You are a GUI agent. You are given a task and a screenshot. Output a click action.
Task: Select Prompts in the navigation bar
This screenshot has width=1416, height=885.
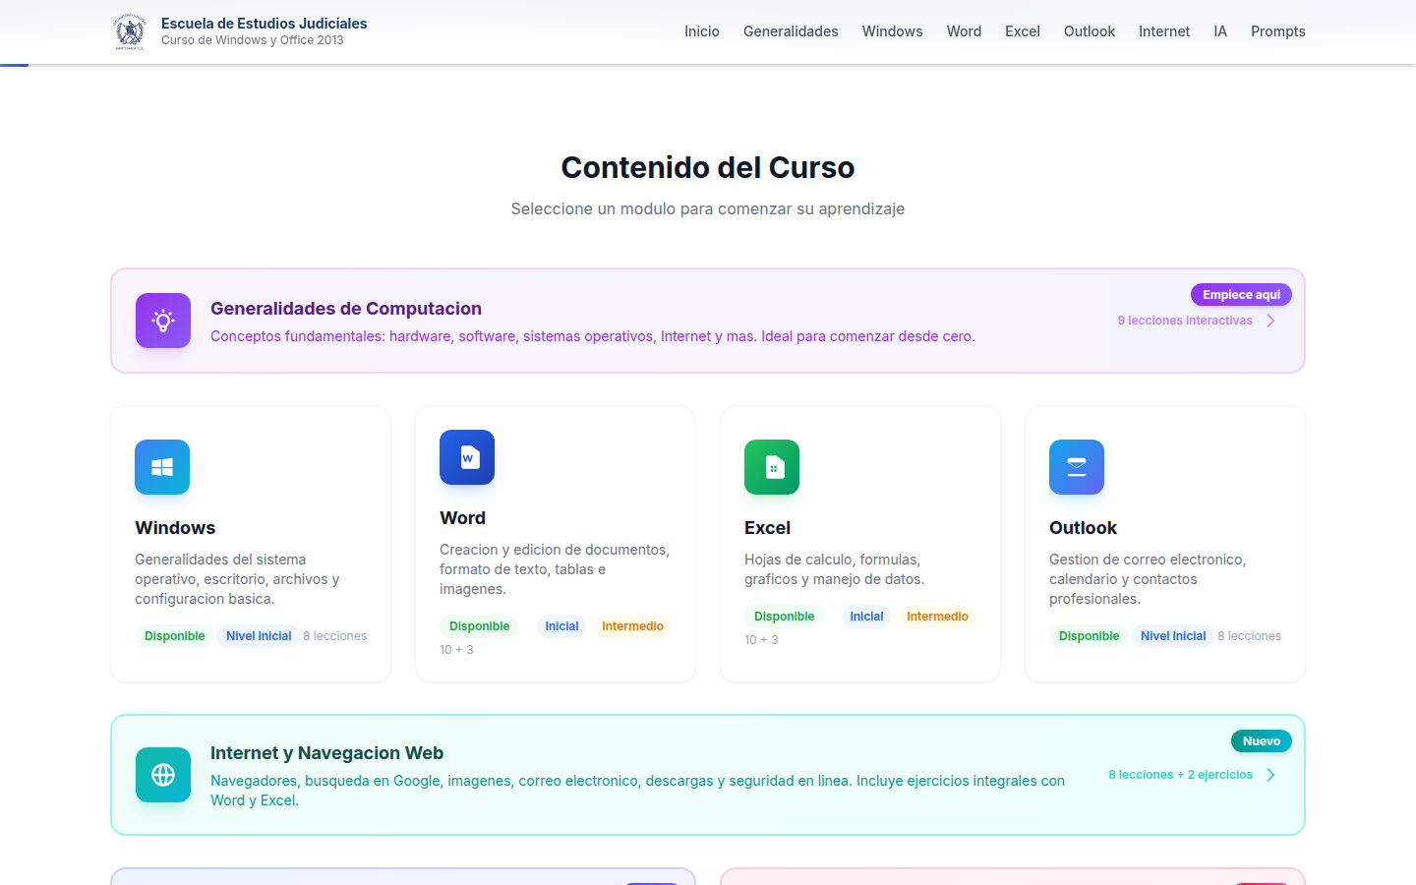coord(1277,30)
